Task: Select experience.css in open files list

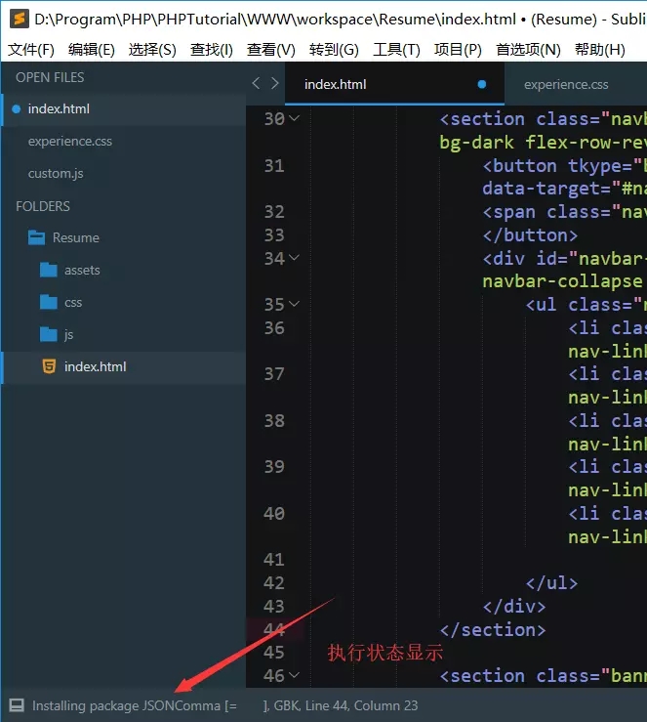Action: point(70,141)
